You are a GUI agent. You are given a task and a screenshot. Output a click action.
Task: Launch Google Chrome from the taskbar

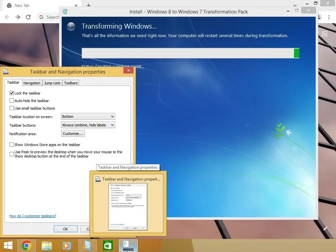[x=26, y=245]
